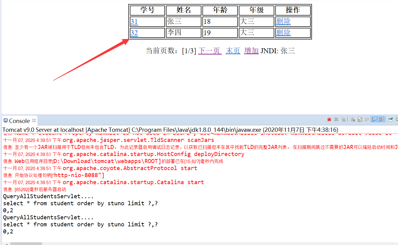Remove all terminated launches
This screenshot has width=398, height=245.
(x=343, y=119)
